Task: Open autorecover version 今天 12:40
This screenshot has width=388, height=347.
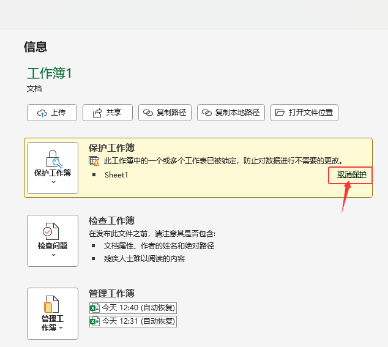Action: (x=133, y=308)
